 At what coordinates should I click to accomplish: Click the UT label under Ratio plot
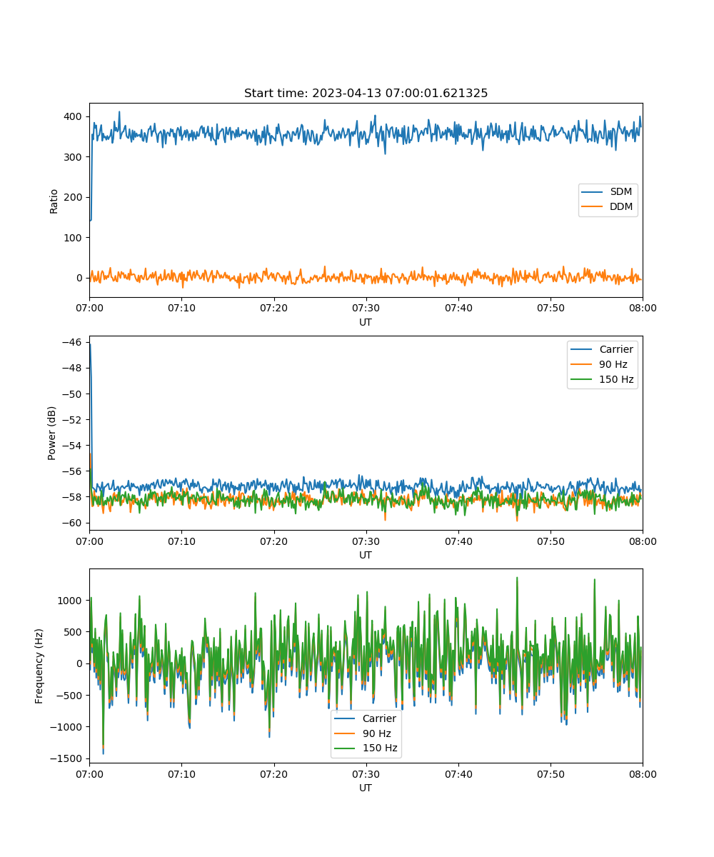(x=366, y=322)
